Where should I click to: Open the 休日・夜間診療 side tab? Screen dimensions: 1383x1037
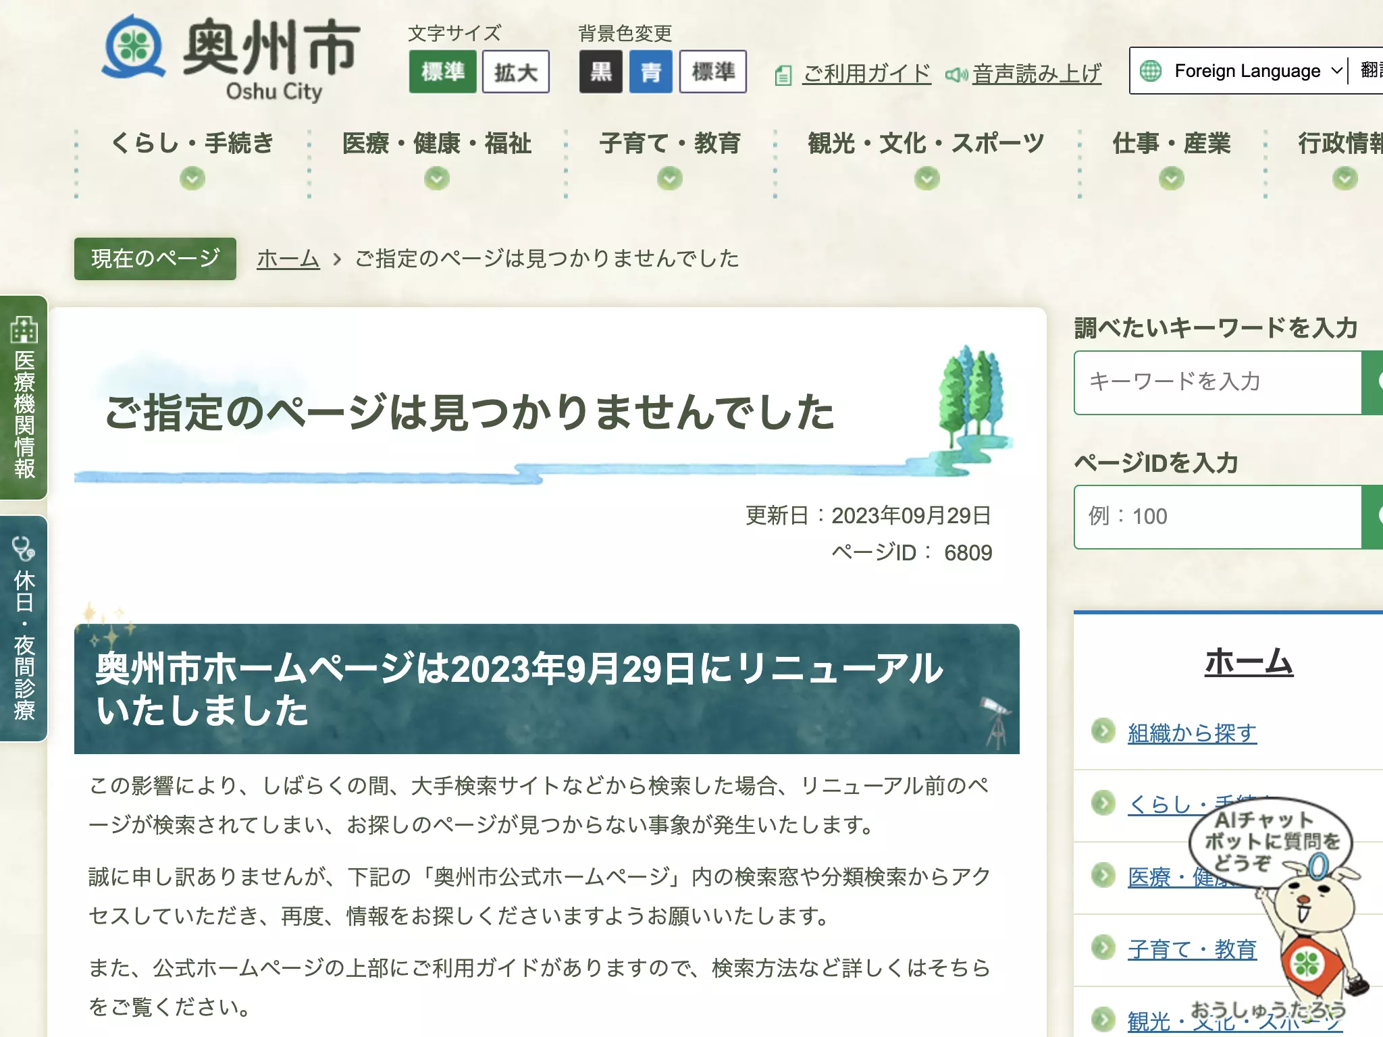click(24, 629)
